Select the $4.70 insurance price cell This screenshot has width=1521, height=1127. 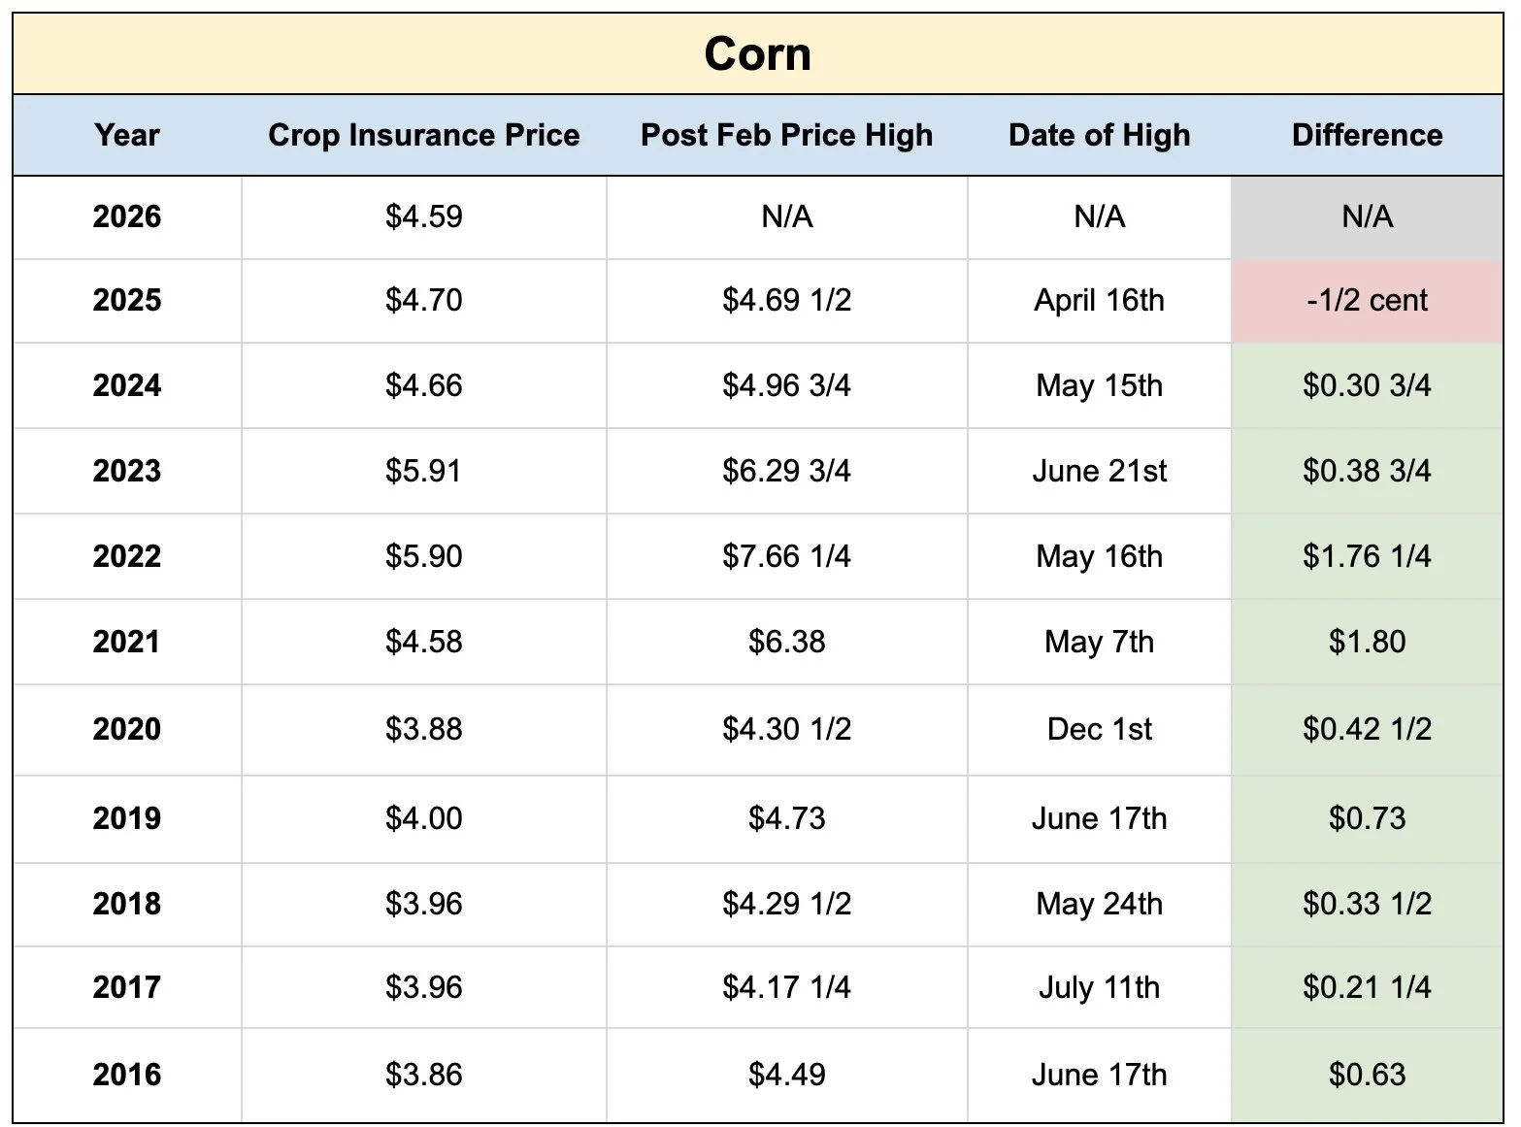point(423,300)
